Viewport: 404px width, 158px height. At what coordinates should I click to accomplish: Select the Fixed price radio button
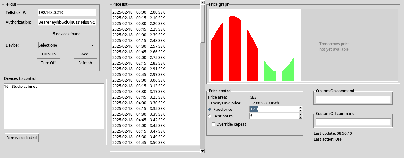click(210, 109)
